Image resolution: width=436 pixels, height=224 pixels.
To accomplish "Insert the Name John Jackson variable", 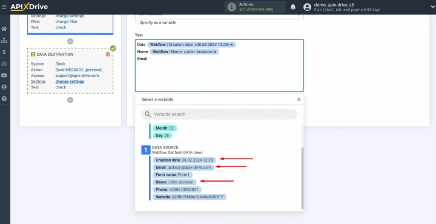I will click(x=174, y=182).
